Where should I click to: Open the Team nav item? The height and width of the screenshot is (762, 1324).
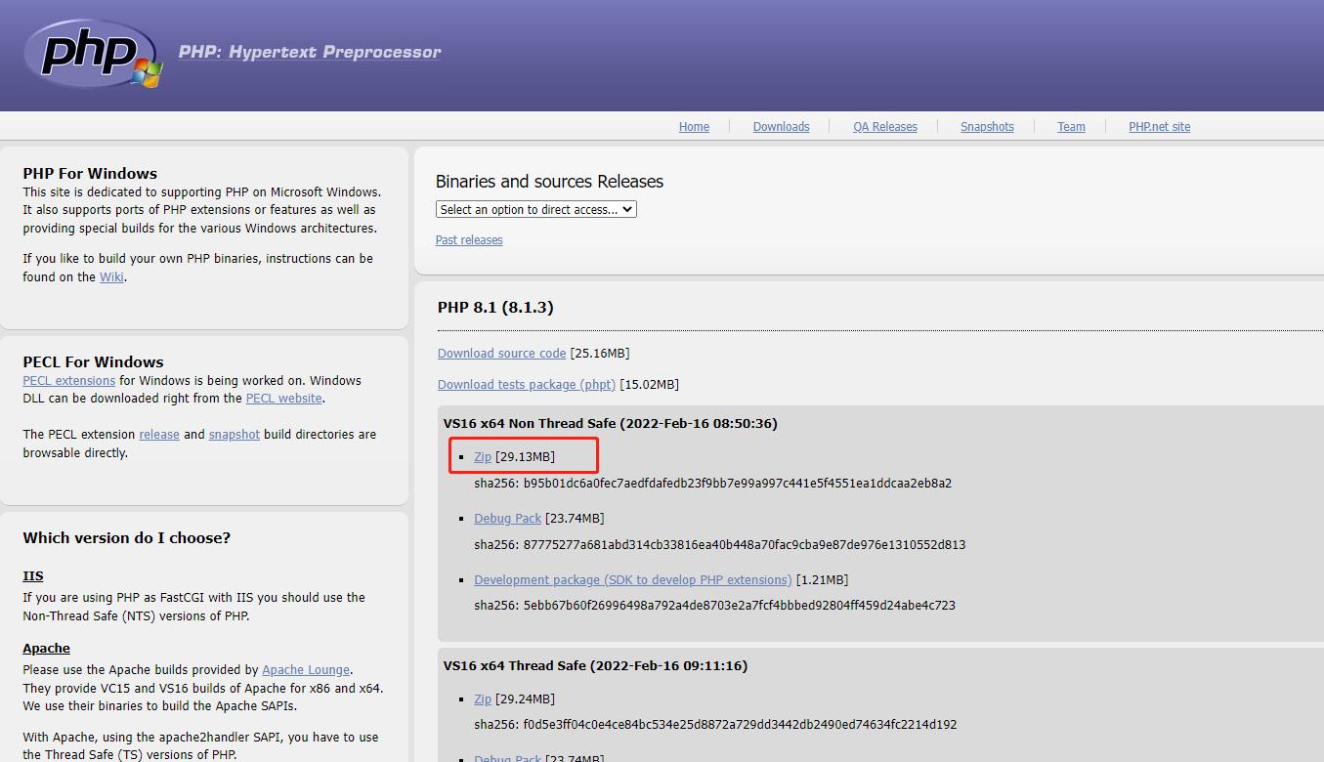pos(1071,127)
